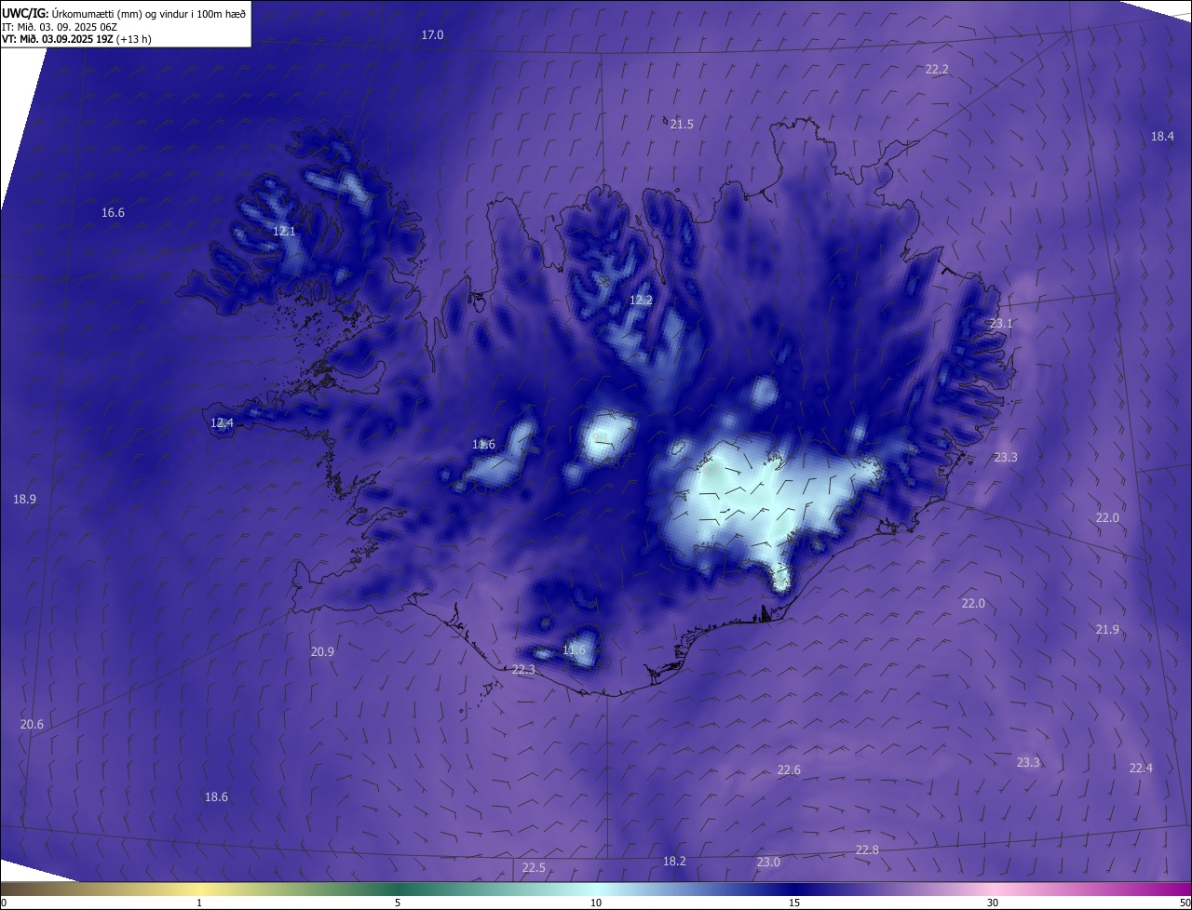
Task: Click the 21.9 value label
Action: click(x=1107, y=630)
